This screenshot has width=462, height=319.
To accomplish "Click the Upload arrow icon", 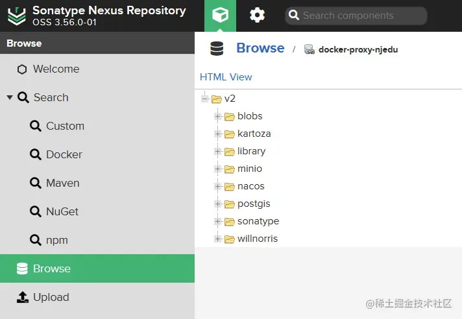I will coord(23,297).
